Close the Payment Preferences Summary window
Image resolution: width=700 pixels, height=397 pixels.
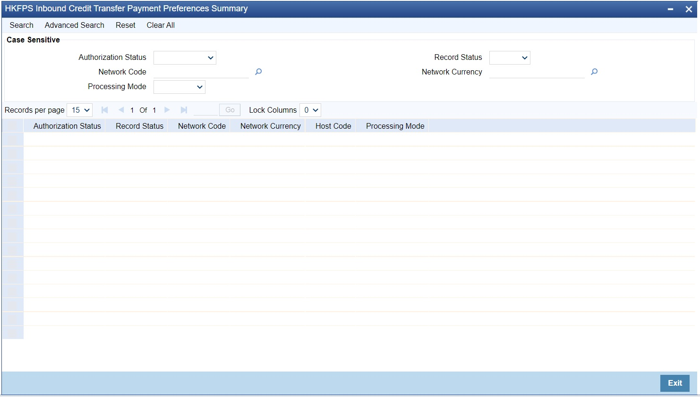click(689, 9)
